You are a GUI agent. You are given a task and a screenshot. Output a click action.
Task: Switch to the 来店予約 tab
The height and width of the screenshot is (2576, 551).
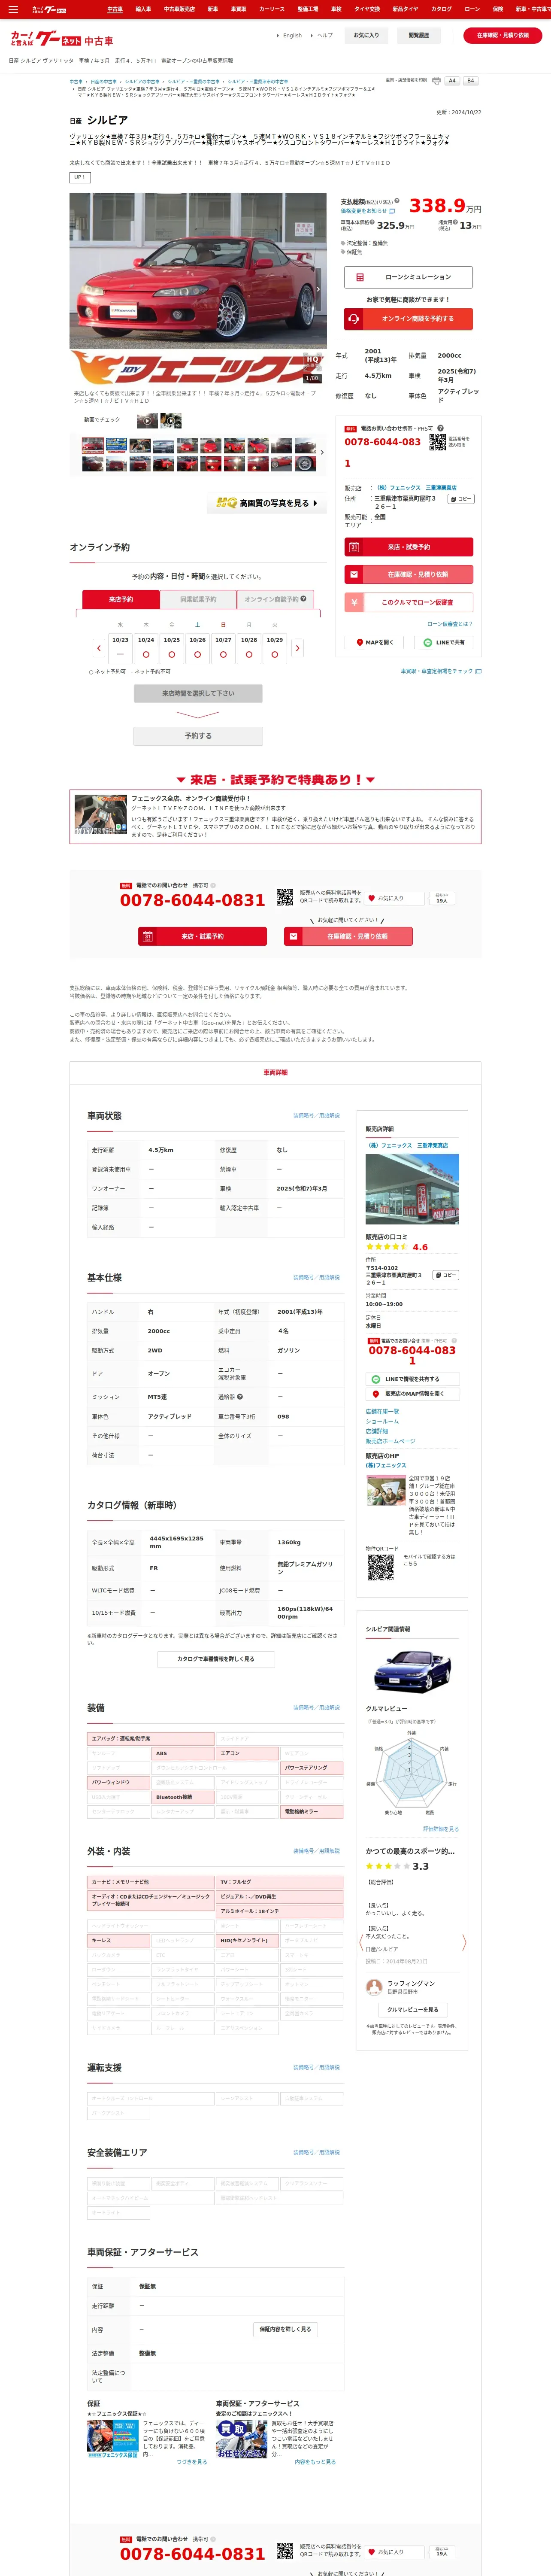[x=121, y=599]
